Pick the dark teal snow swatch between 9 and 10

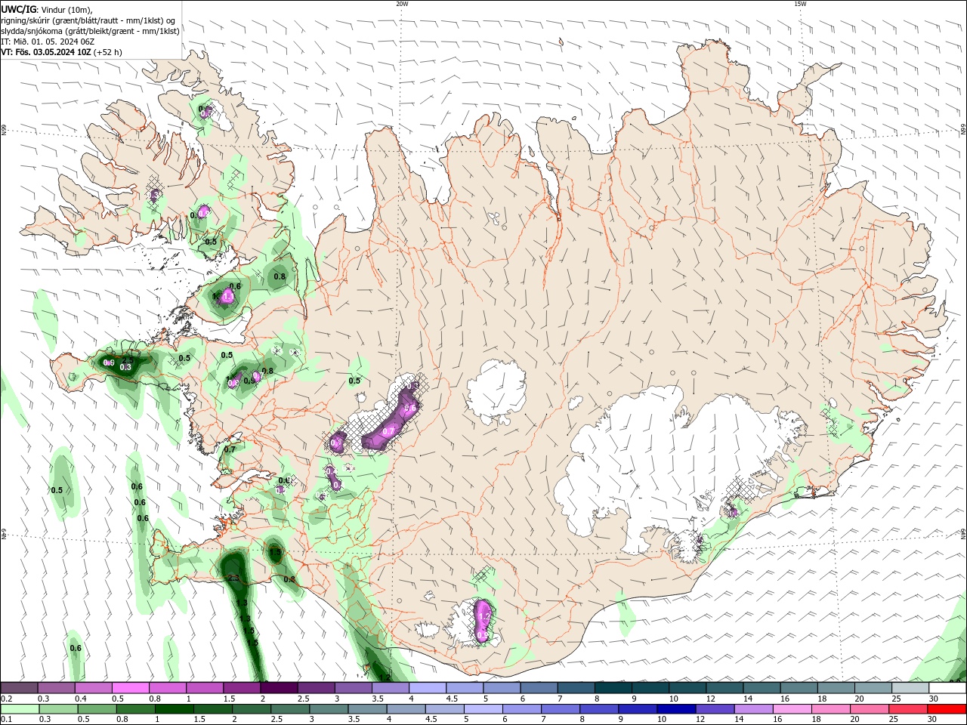click(649, 688)
